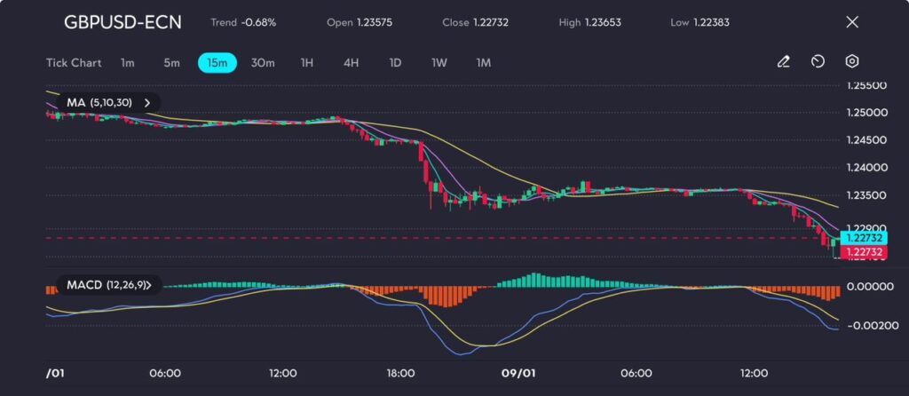Expand the MA (5,10,30) indicator chevron

pyautogui.click(x=147, y=103)
